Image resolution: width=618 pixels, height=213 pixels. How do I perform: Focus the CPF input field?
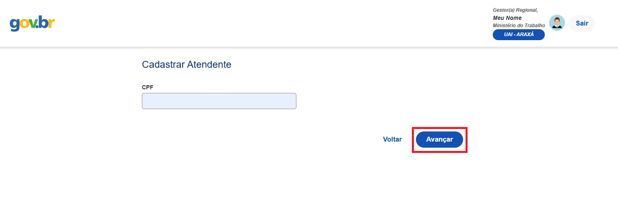pyautogui.click(x=219, y=101)
